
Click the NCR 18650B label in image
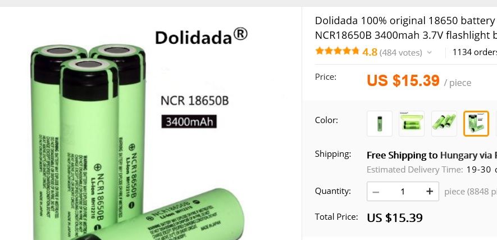pos(195,101)
